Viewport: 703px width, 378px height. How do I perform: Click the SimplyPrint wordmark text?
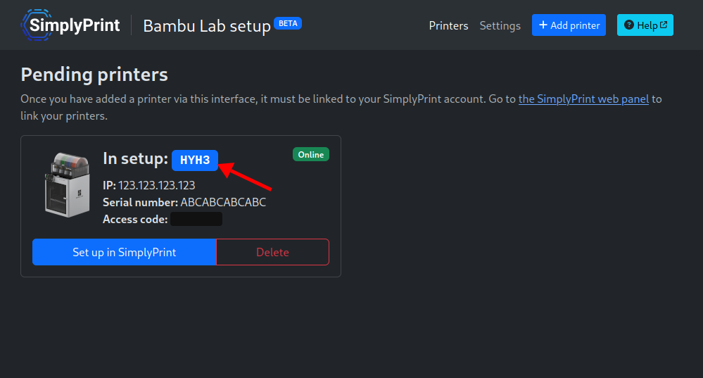pyautogui.click(x=75, y=25)
